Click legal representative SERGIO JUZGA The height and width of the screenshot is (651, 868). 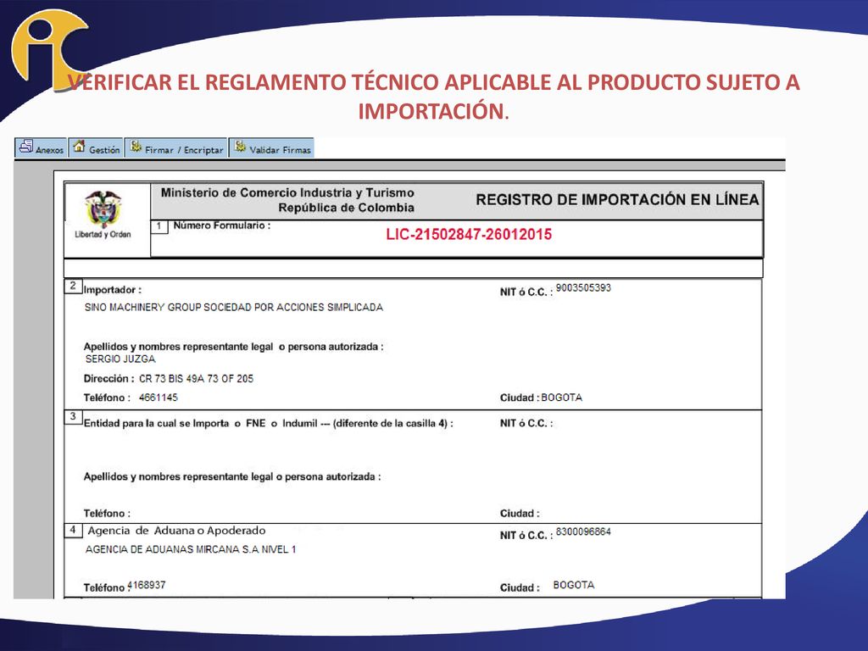(120, 359)
